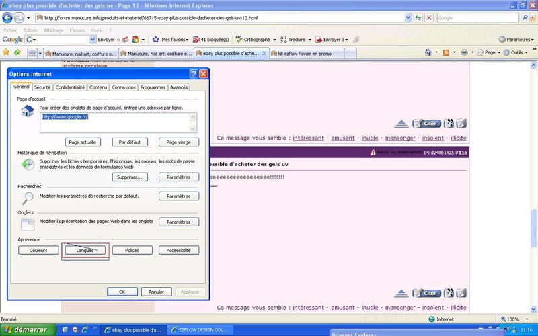
Task: Click the printer icon in command bar
Action: coord(464,52)
